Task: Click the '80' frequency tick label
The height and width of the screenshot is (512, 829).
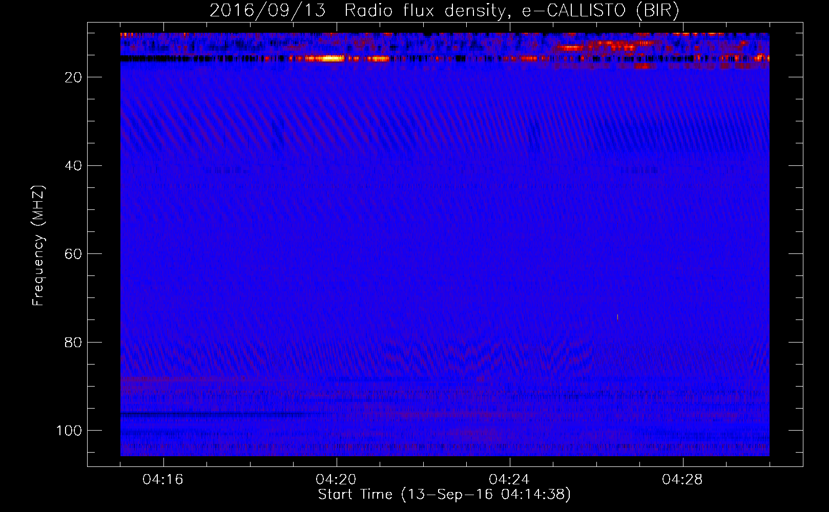Action: pyautogui.click(x=74, y=343)
